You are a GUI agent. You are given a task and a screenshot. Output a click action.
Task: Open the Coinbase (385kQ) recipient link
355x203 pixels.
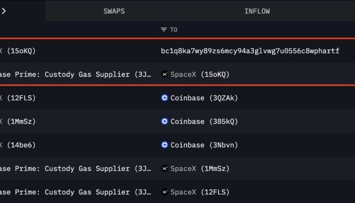(x=204, y=121)
